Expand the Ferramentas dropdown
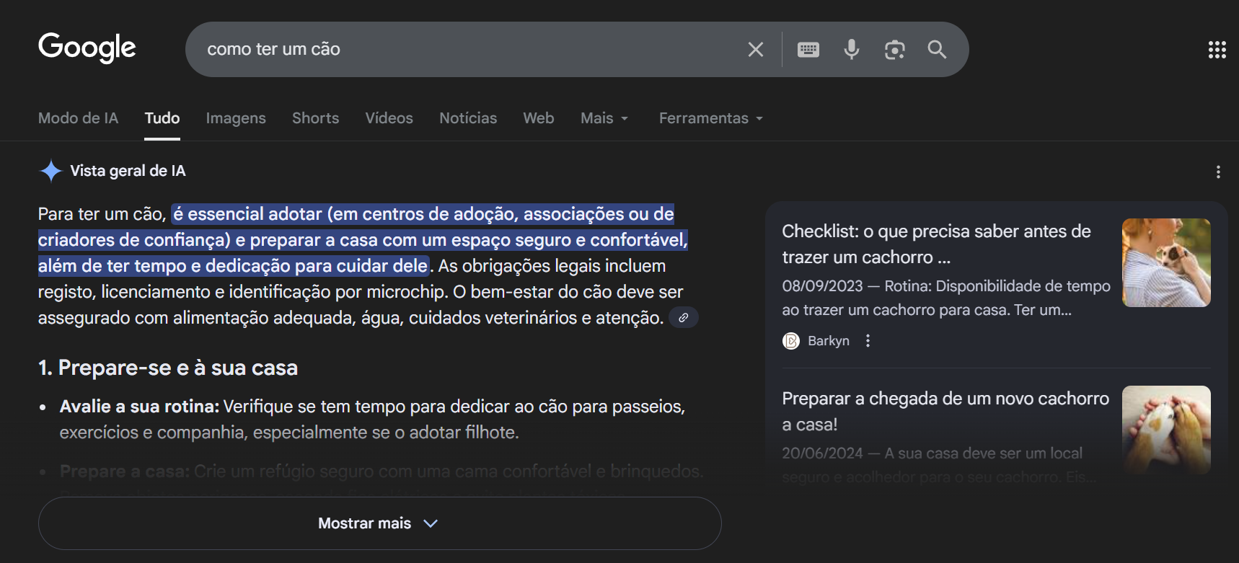This screenshot has width=1239, height=563. 710,118
